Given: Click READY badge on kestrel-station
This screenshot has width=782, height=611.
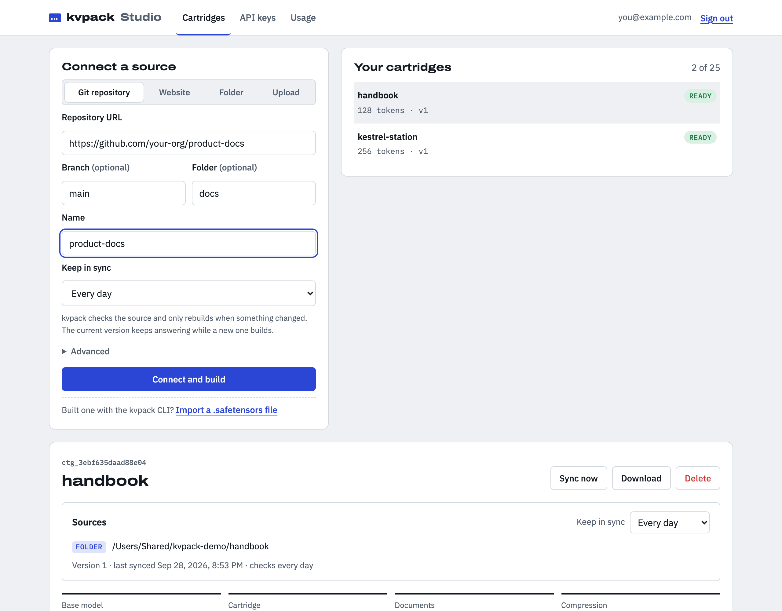Looking at the screenshot, I should click(700, 137).
